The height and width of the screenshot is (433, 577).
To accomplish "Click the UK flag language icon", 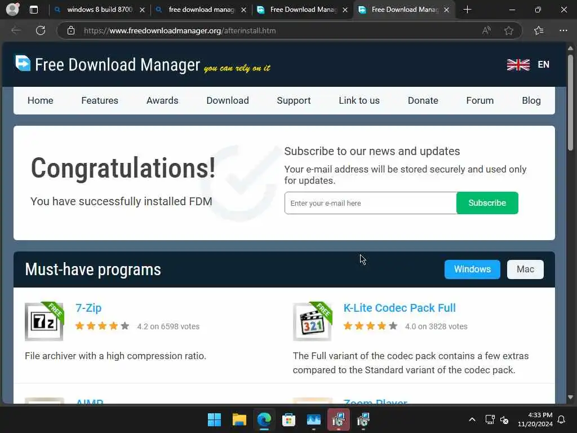I will click(x=518, y=64).
